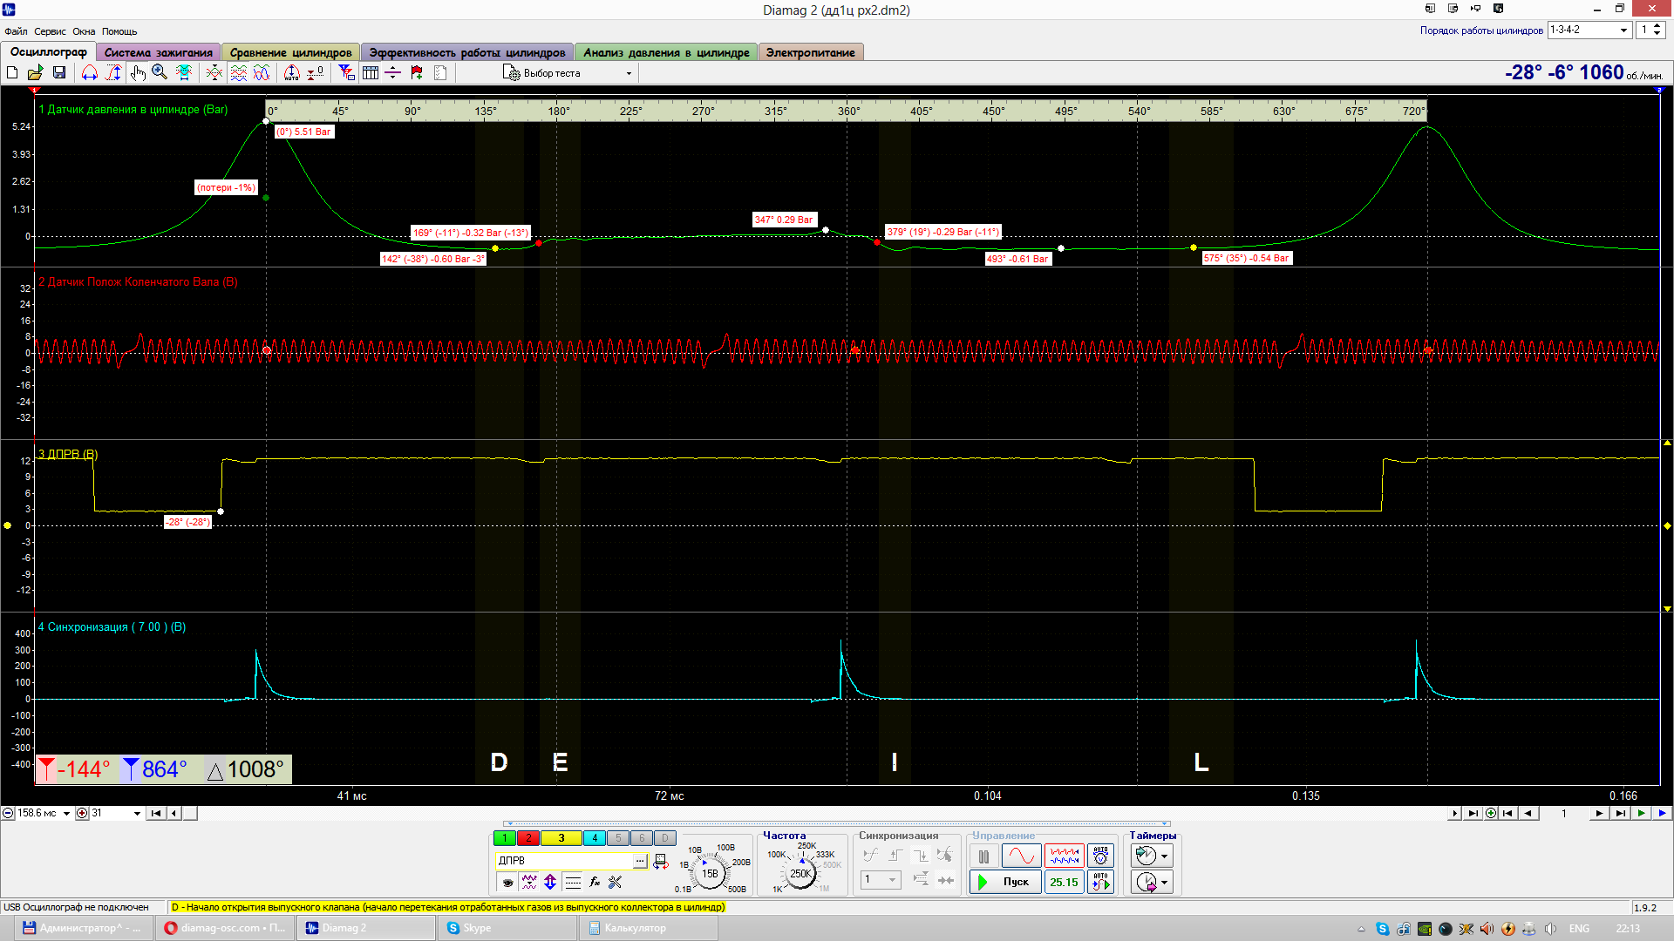The height and width of the screenshot is (941, 1674).
Task: Select the gray channel D button
Action: click(x=664, y=838)
